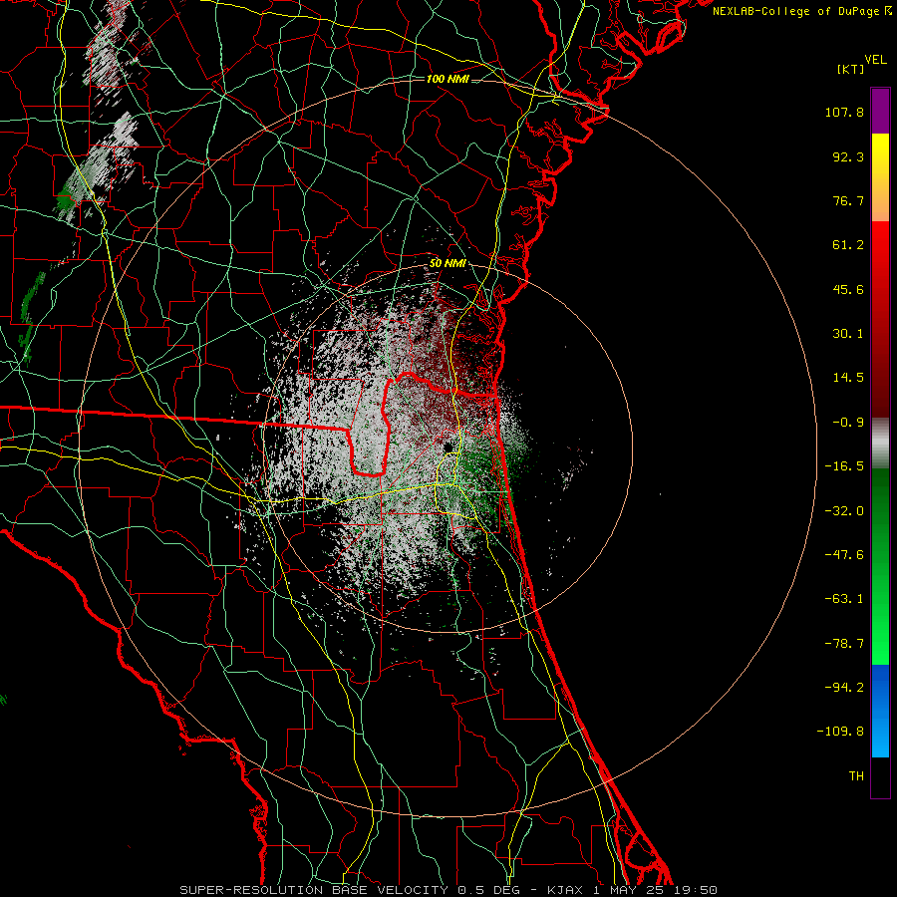
Task: Select the 61.2 scale value
Action: click(848, 245)
